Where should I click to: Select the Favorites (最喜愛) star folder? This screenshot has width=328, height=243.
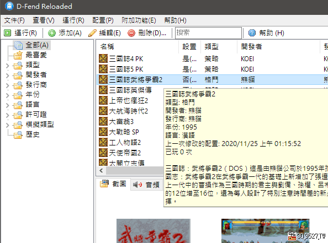(18, 55)
